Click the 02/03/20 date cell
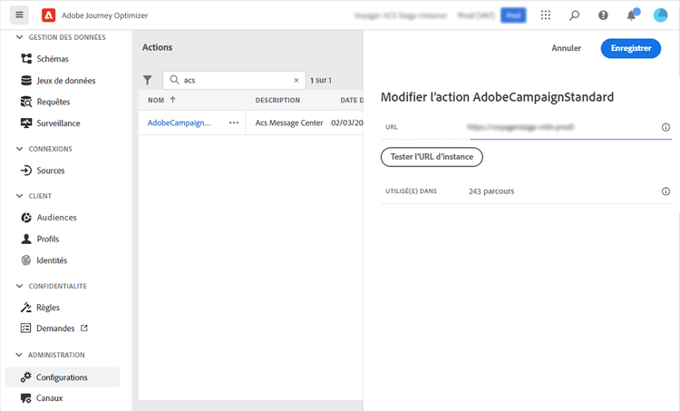The height and width of the screenshot is (411, 680). pyautogui.click(x=347, y=122)
